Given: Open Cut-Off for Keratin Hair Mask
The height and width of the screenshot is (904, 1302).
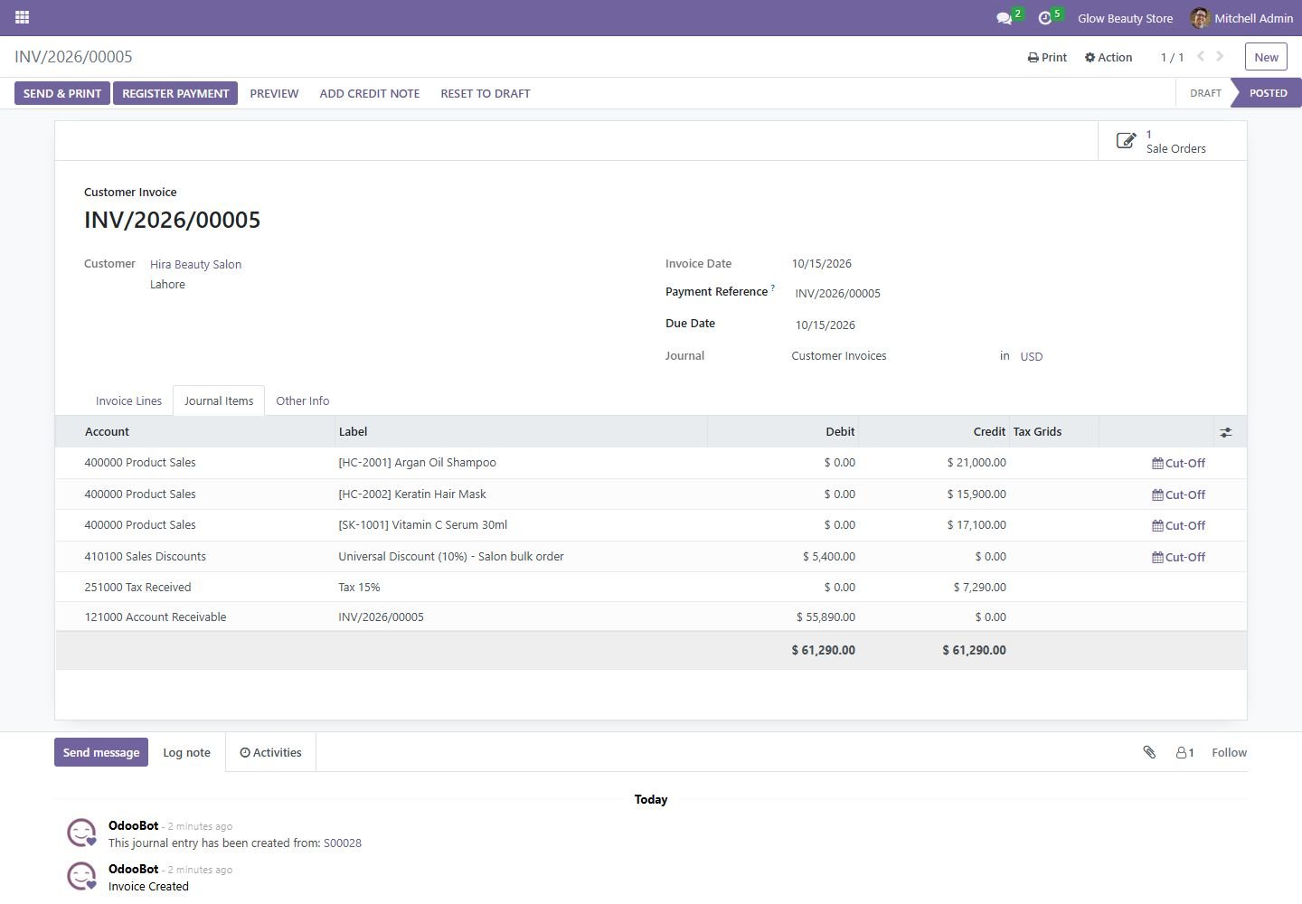Looking at the screenshot, I should point(1178,494).
